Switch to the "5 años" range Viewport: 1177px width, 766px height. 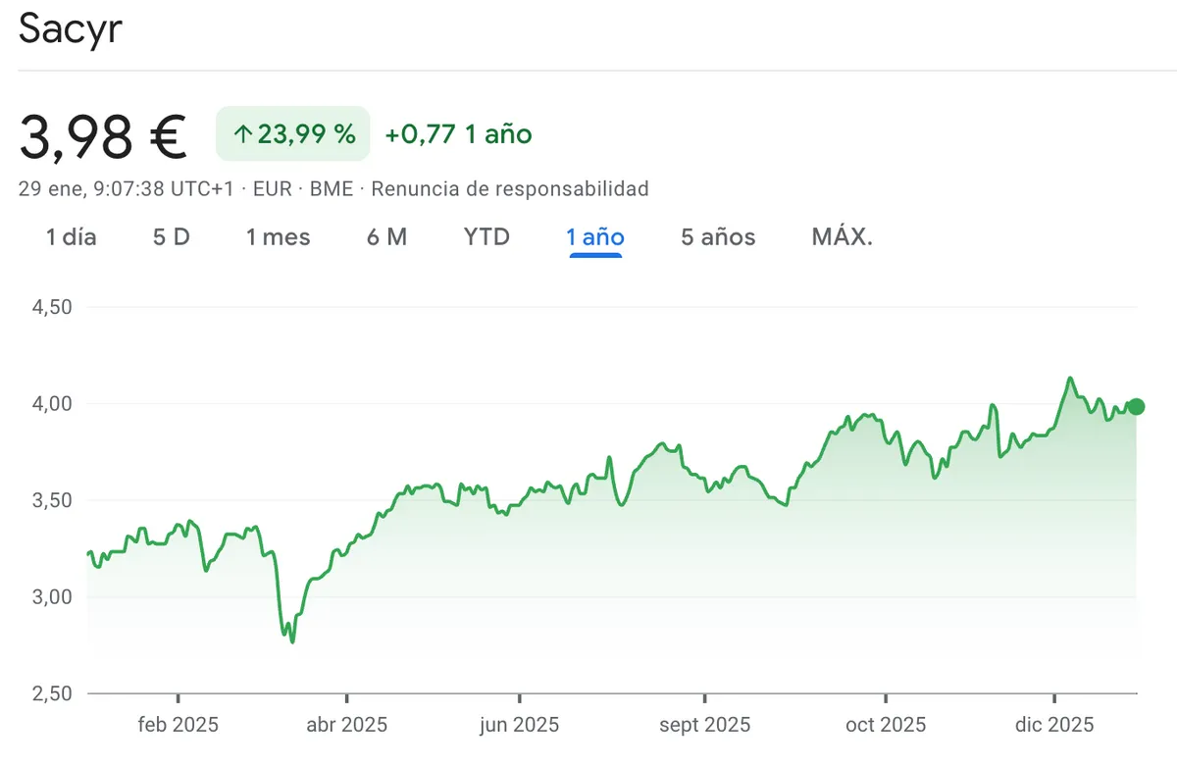[x=718, y=237]
